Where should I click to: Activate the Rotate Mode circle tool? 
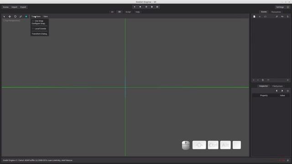pos(15,16)
